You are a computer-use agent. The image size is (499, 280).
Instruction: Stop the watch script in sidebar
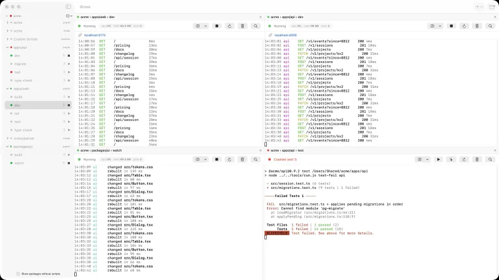[69, 163]
